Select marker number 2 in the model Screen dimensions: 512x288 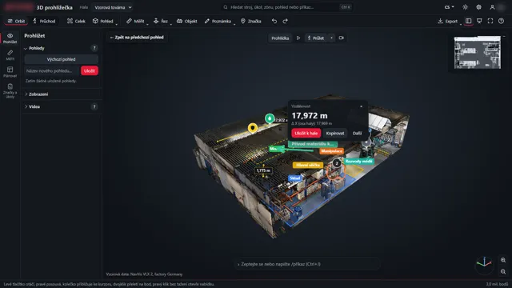[x=337, y=163]
